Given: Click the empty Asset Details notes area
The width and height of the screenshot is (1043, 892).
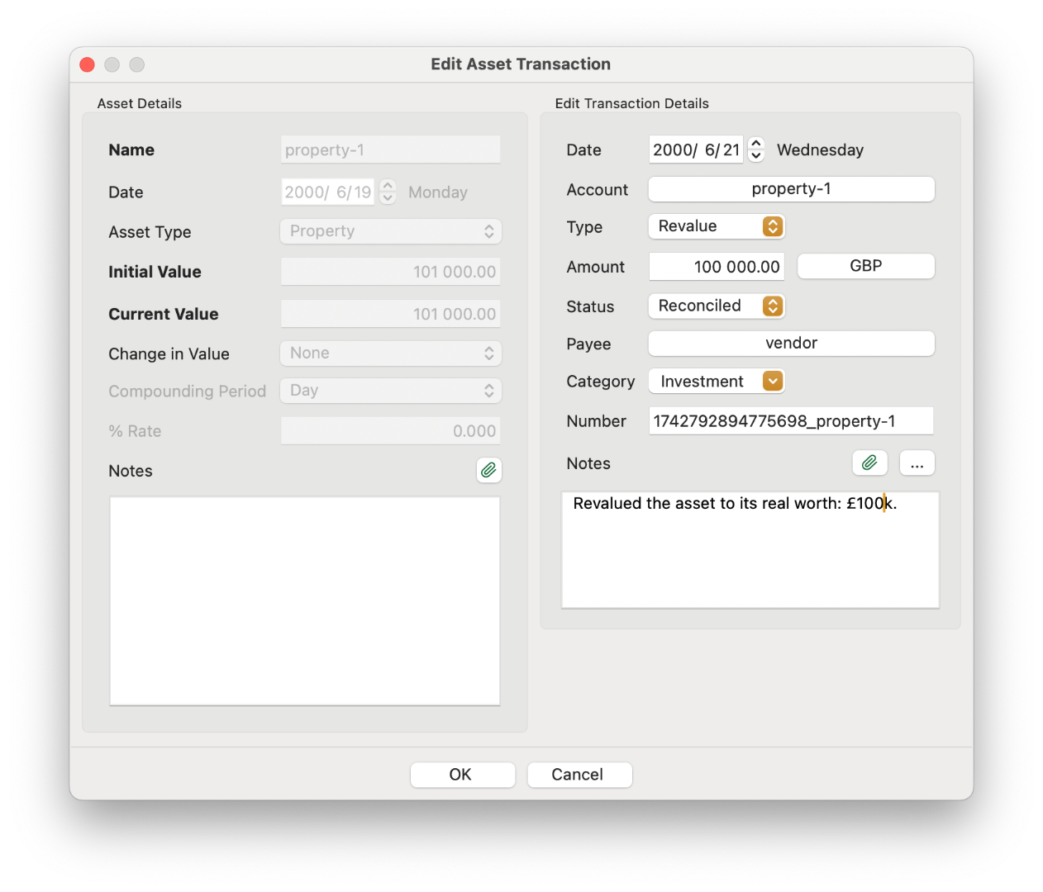Looking at the screenshot, I should pyautogui.click(x=304, y=600).
